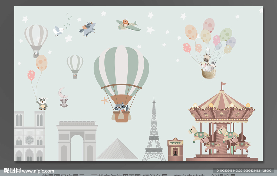Click the white singing bird
Viewport: 277px width, 176px height.
(x=58, y=31)
